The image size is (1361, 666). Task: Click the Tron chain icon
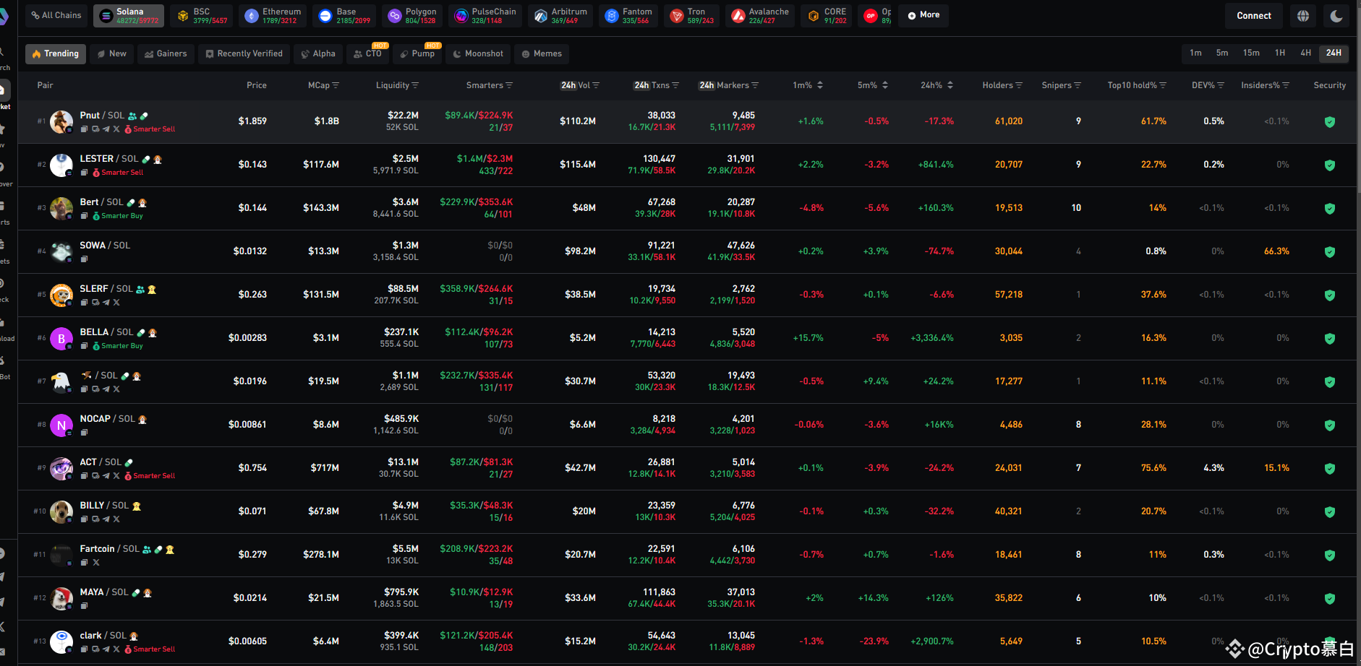[675, 15]
